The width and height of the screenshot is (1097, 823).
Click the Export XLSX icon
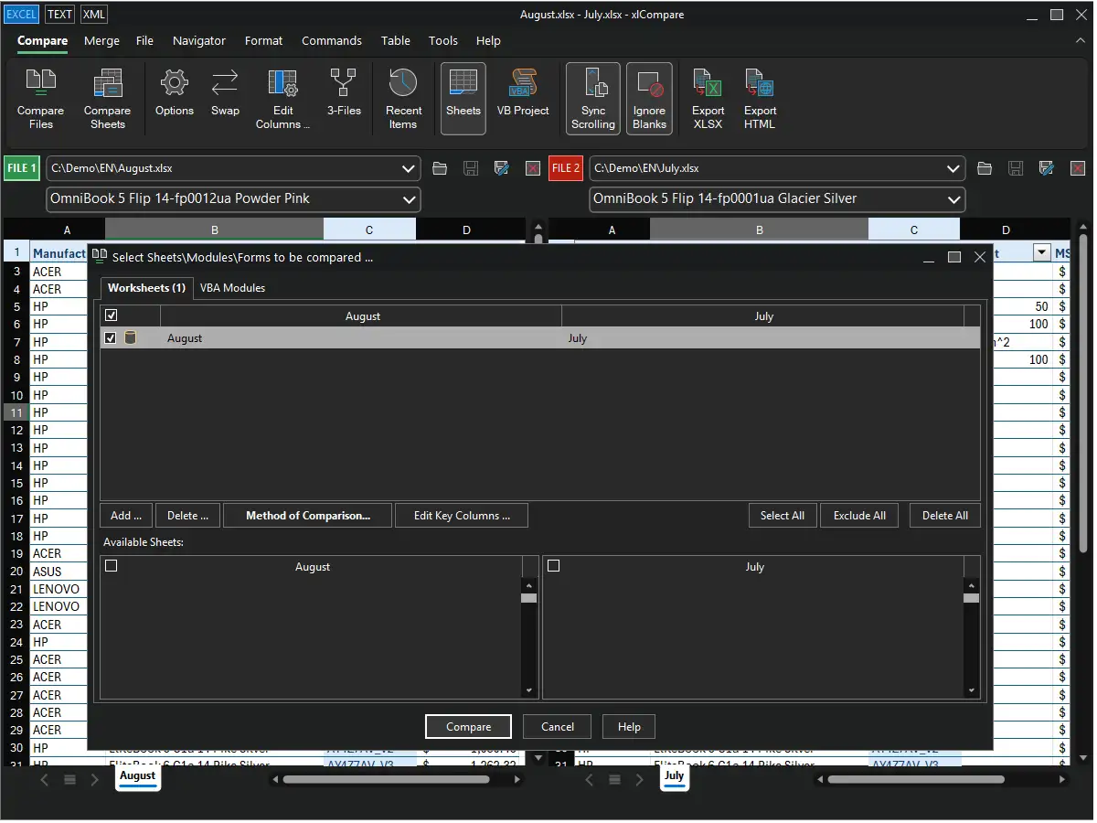708,99
